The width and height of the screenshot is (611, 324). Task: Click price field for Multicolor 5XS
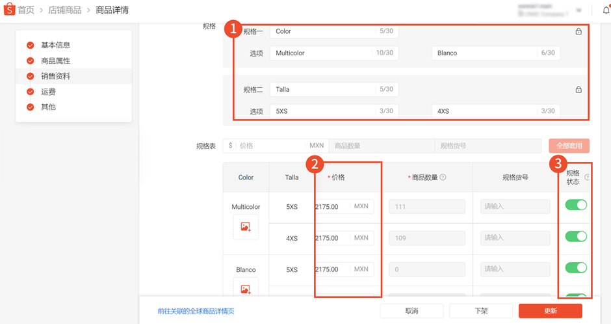pyautogui.click(x=344, y=207)
